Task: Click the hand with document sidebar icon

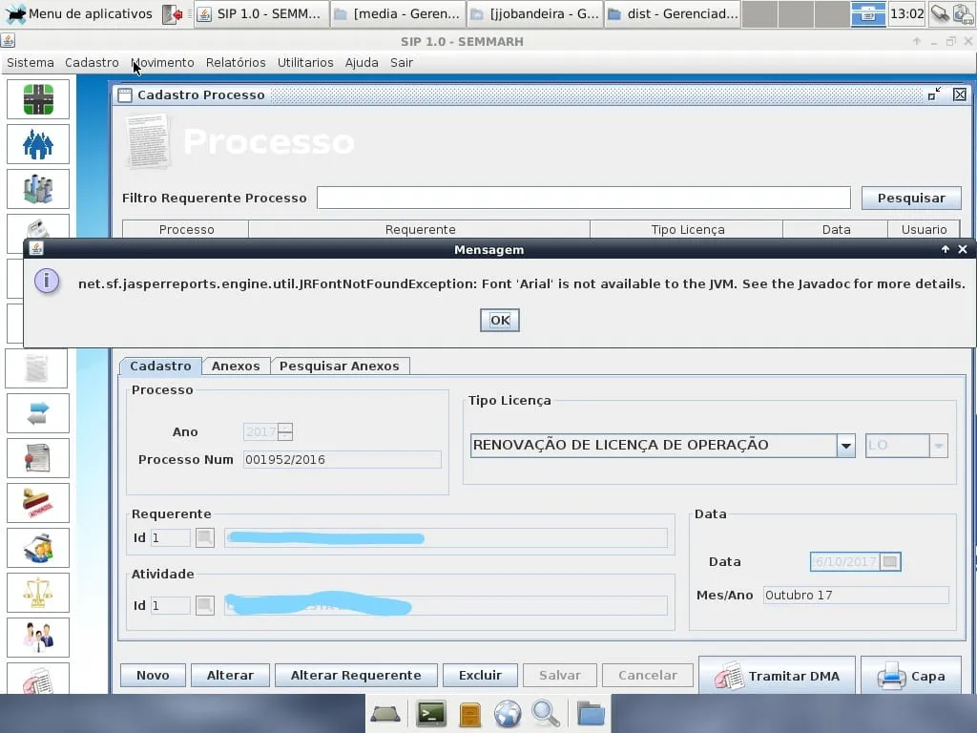Action: [x=38, y=679]
